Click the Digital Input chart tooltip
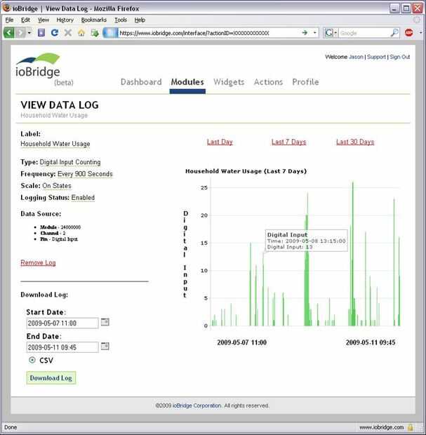 tap(307, 241)
